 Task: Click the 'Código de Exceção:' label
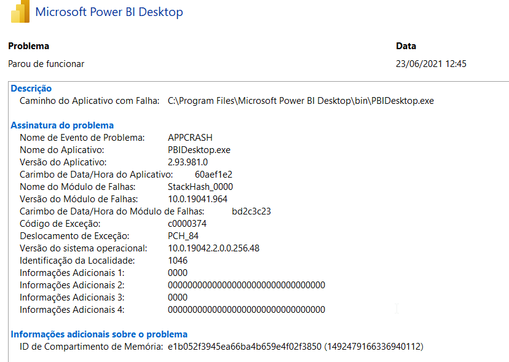point(60,224)
